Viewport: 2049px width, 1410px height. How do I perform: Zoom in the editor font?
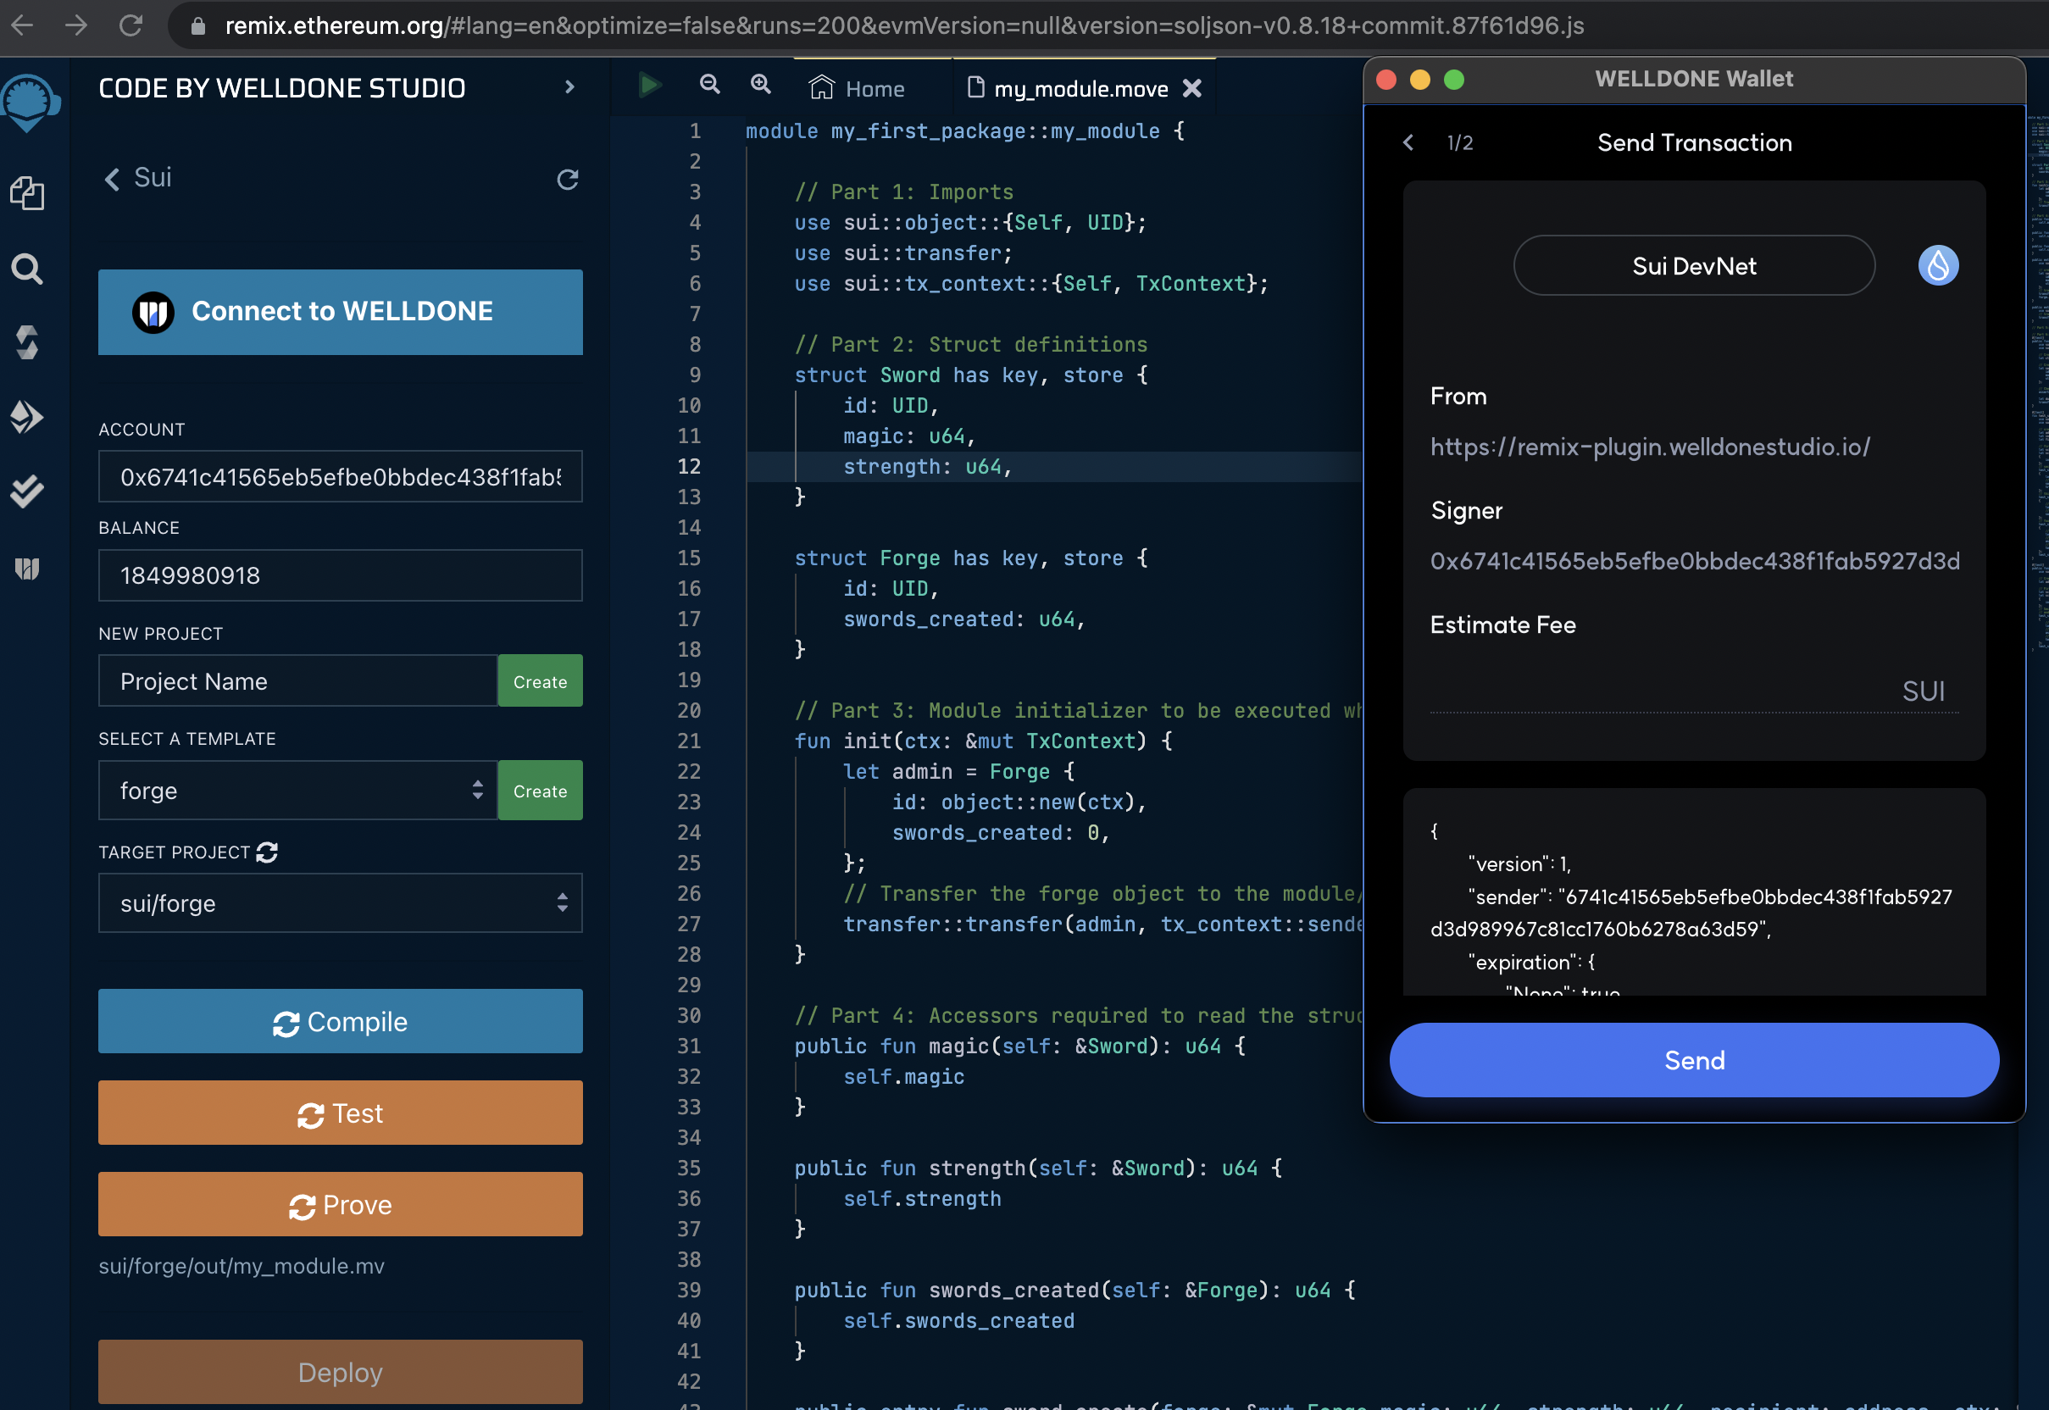[761, 85]
